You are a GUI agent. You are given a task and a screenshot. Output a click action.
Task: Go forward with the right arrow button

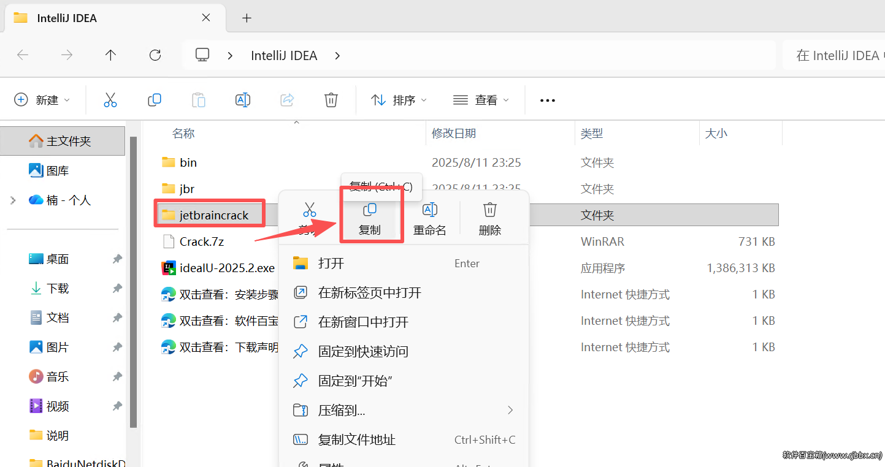click(x=67, y=55)
